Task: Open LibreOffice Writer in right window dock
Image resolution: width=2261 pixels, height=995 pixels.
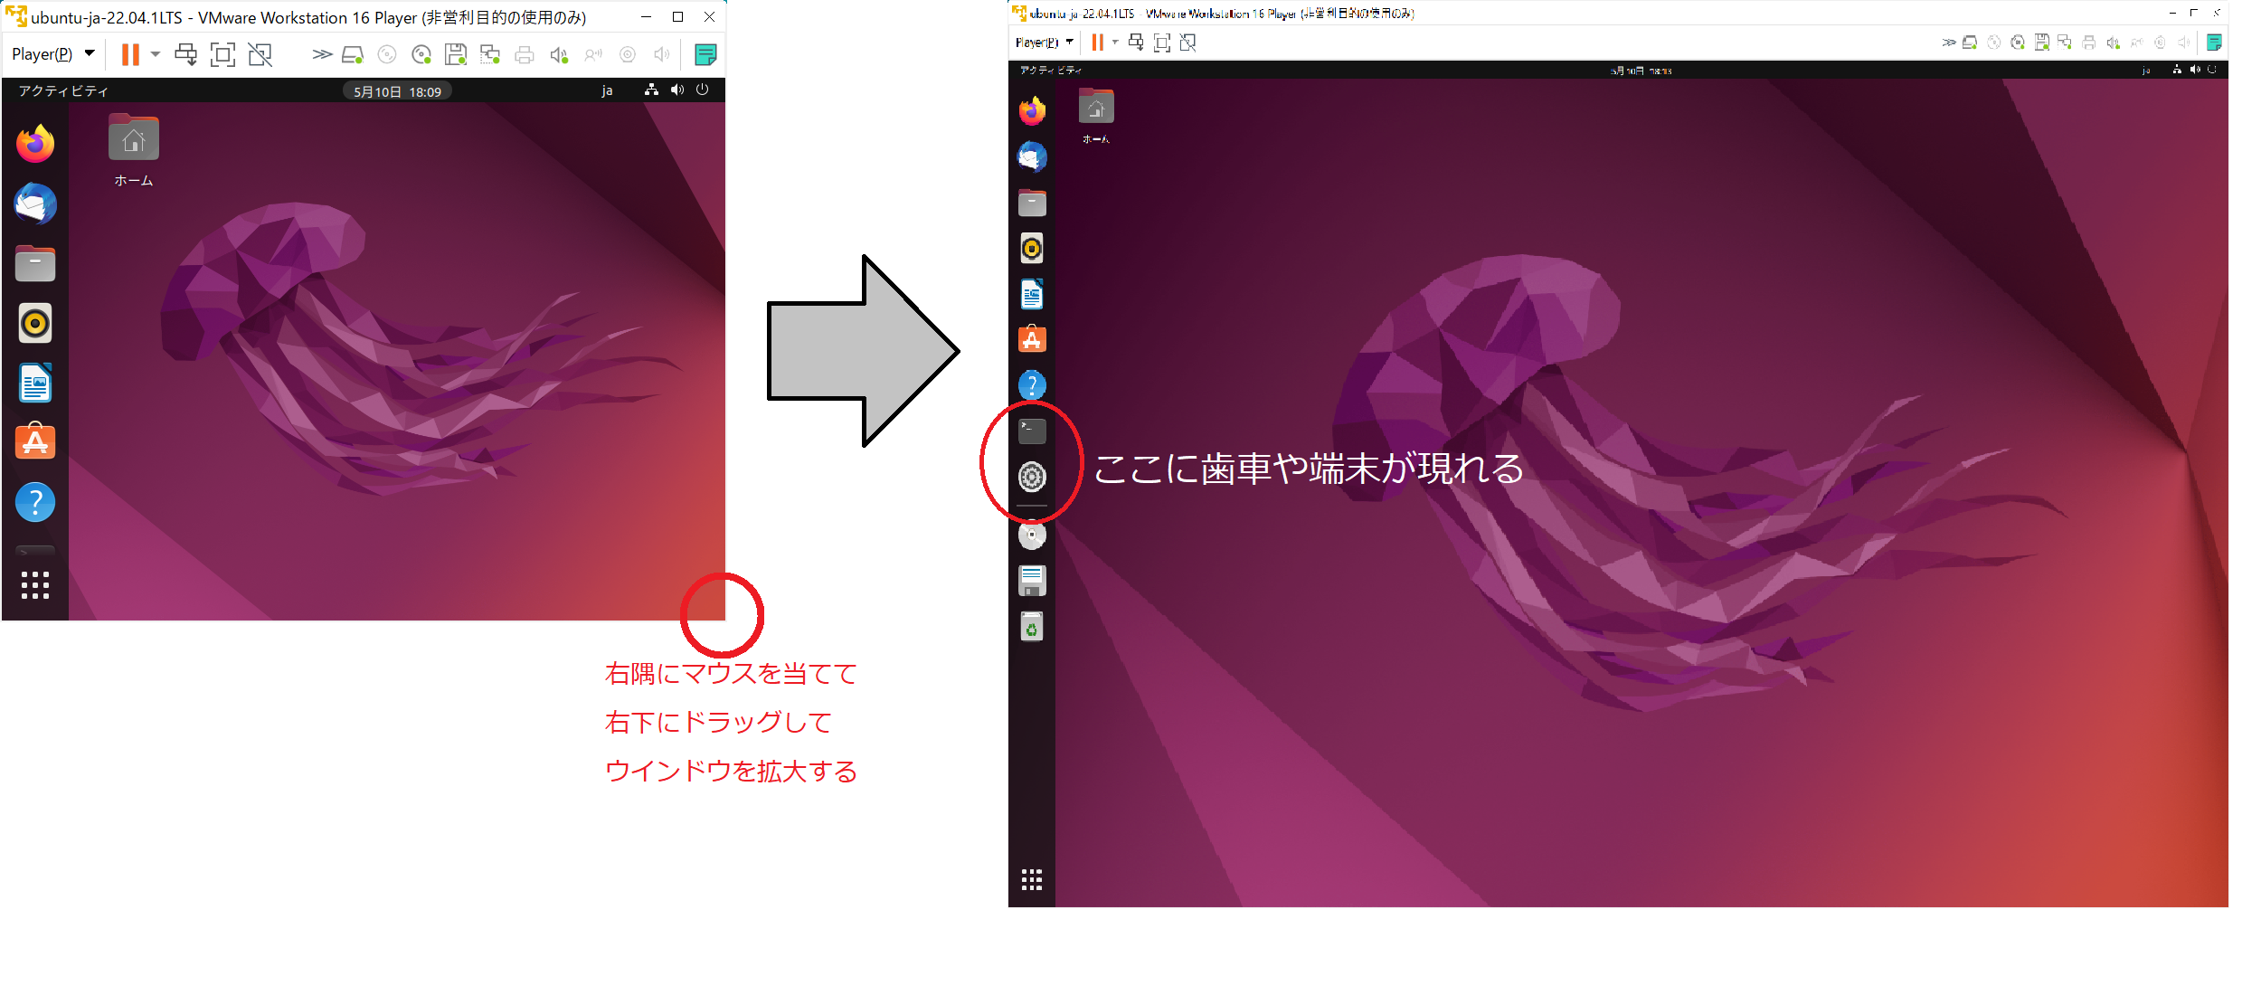Action: click(1032, 294)
